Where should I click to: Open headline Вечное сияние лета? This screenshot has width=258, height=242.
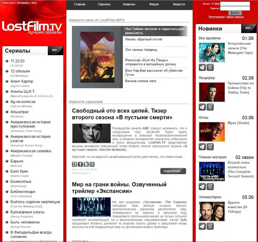[141, 81]
